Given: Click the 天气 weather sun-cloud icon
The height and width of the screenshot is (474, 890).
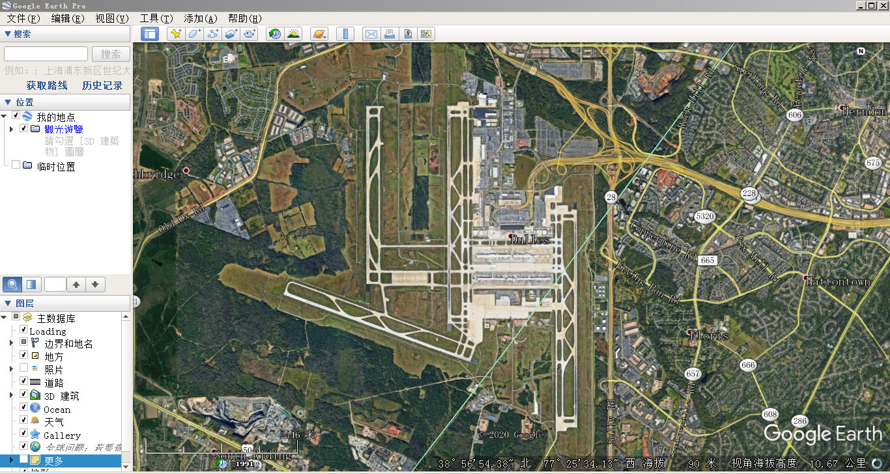Looking at the screenshot, I should 35,421.
